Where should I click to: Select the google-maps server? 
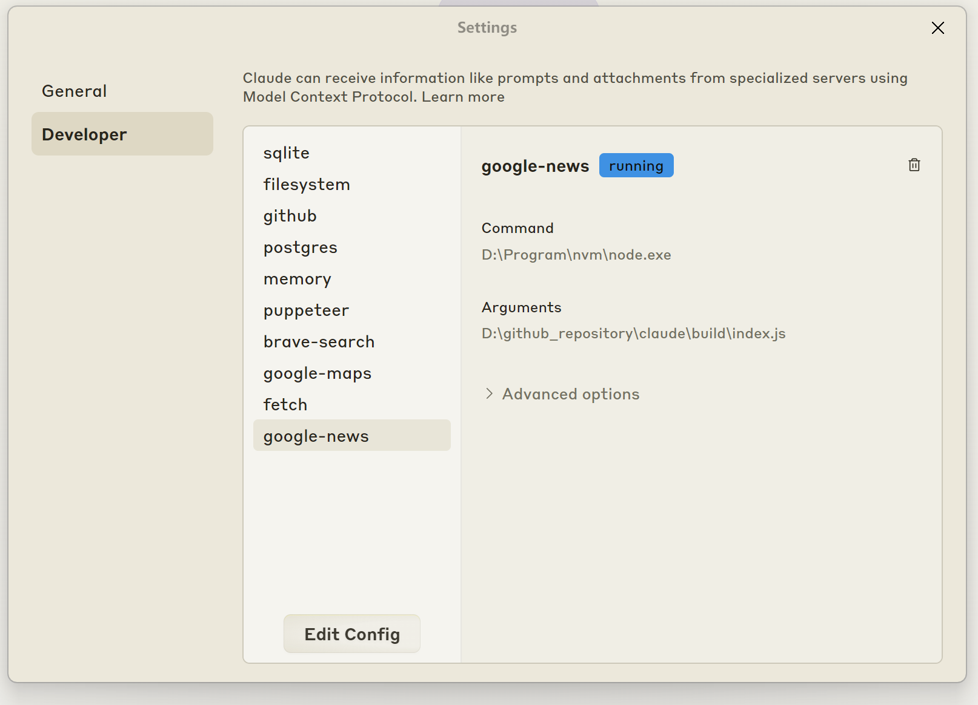[317, 373]
